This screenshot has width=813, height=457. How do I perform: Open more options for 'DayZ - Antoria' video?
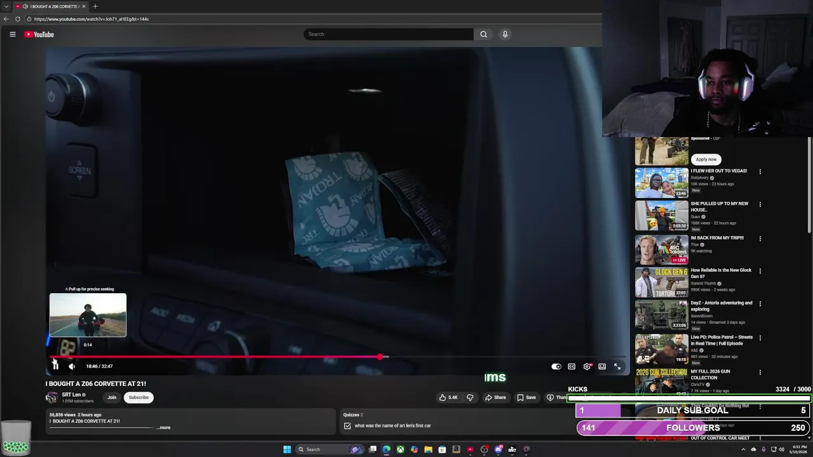760,303
